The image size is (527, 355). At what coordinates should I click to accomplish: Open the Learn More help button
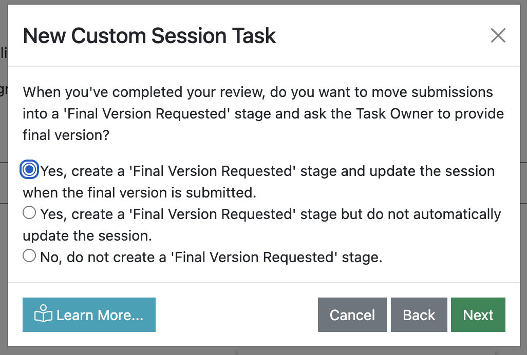[x=89, y=315]
